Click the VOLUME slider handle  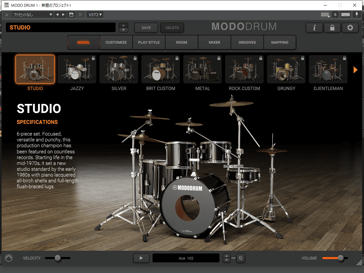click(x=340, y=258)
